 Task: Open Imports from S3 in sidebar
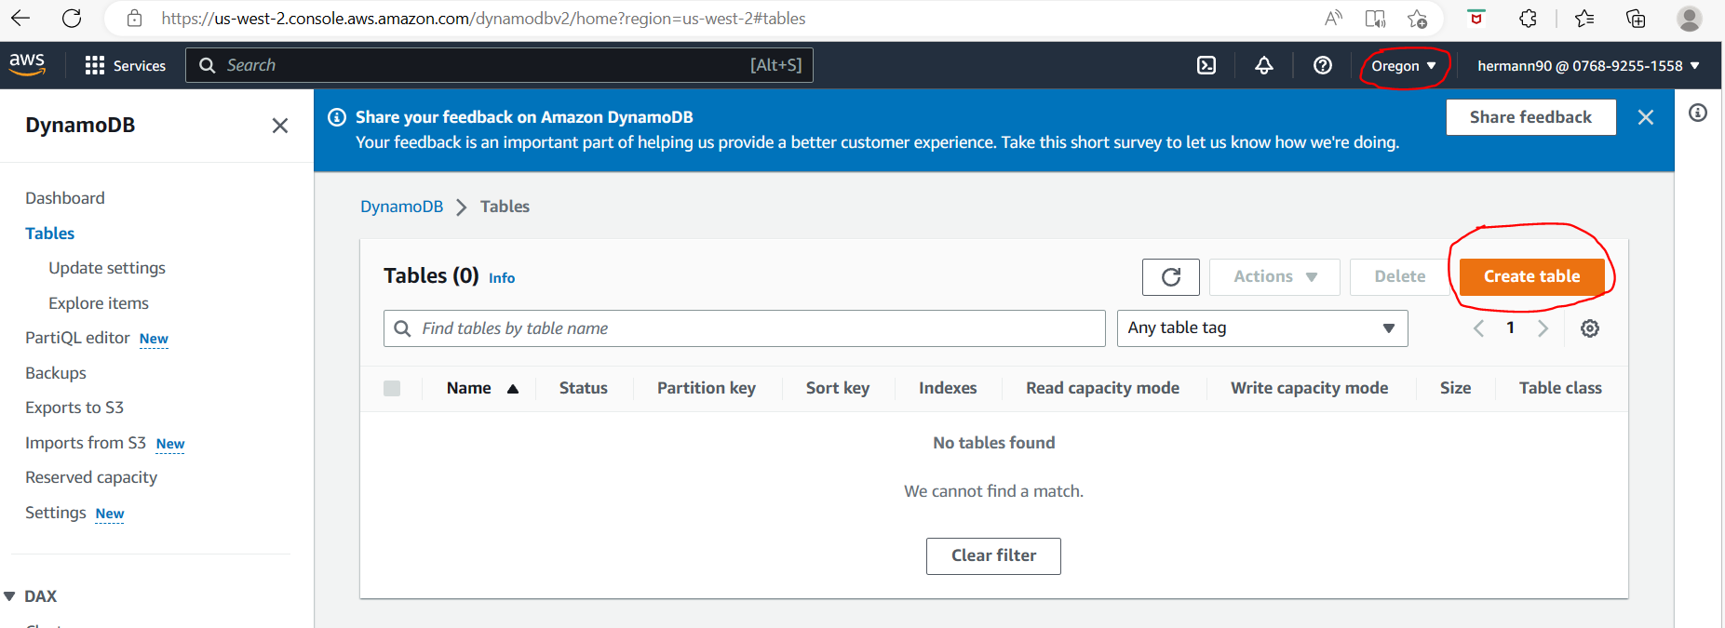coord(86,443)
